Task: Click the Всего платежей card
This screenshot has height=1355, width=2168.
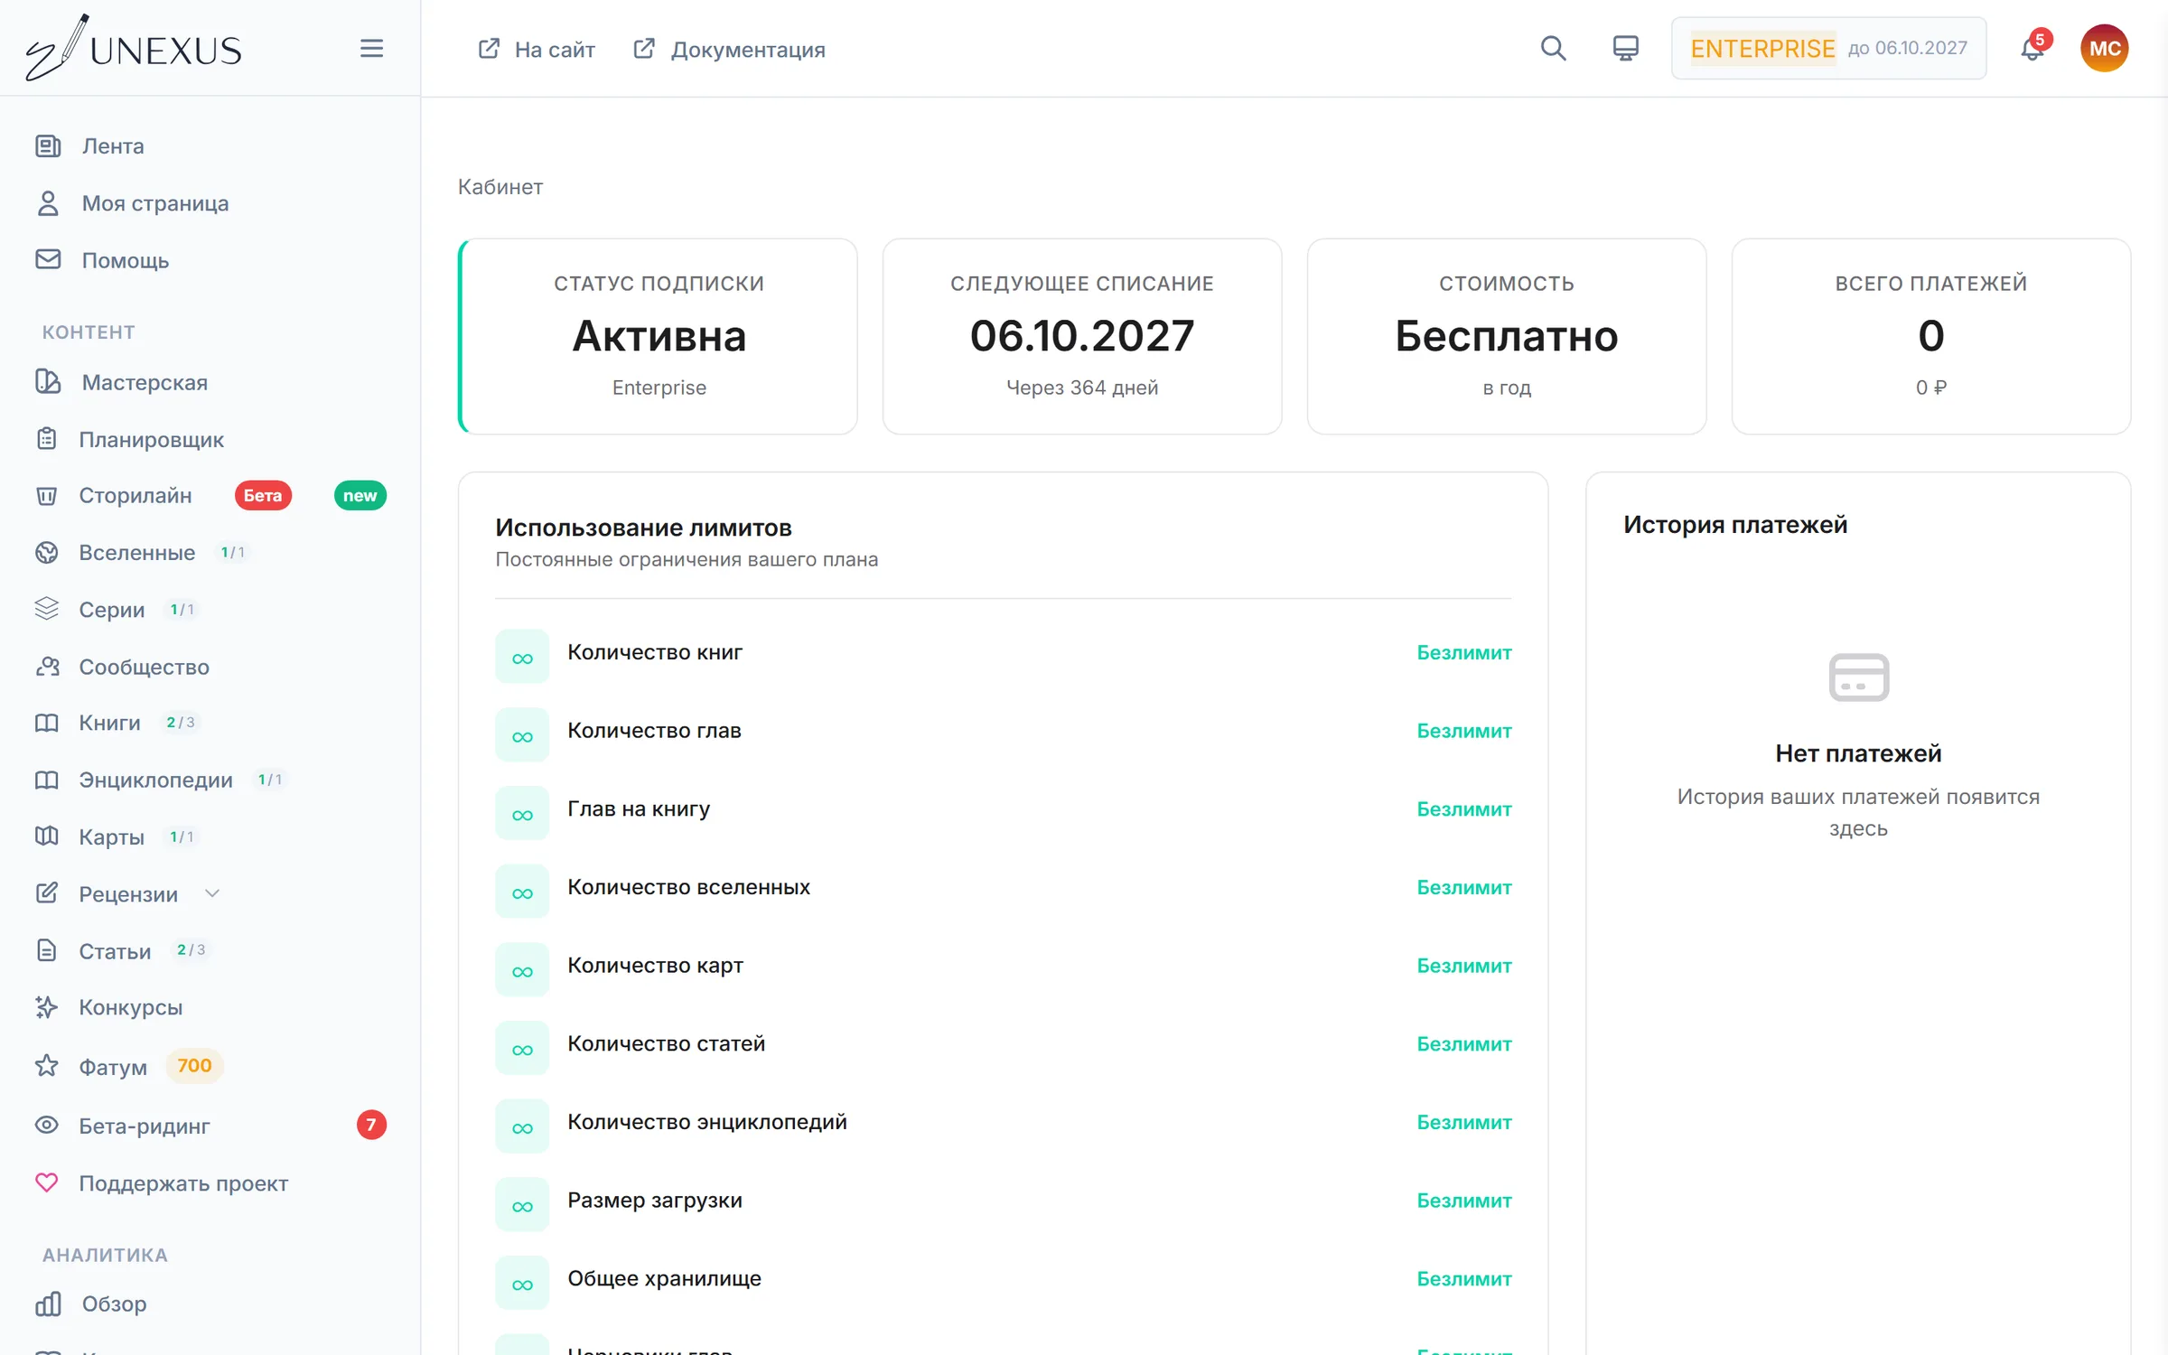Action: (x=1931, y=336)
